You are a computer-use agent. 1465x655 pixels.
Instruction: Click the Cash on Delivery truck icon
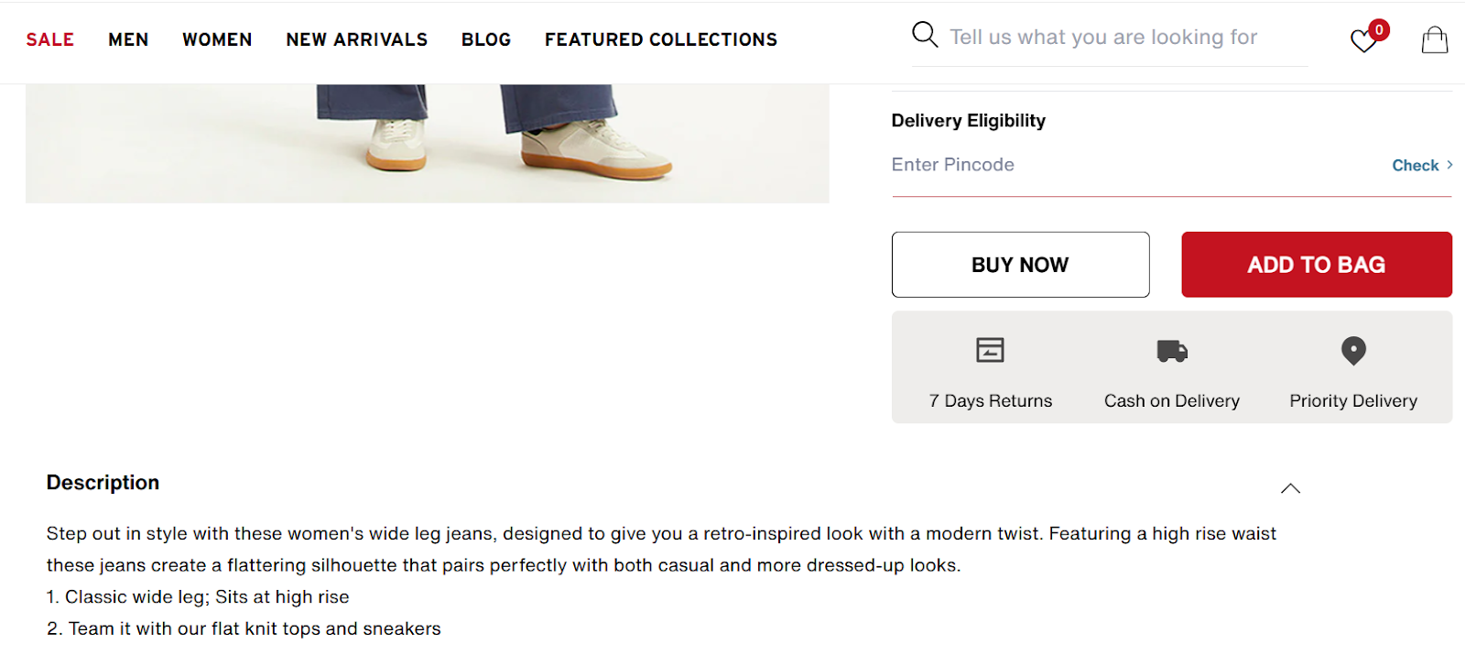[x=1171, y=350]
